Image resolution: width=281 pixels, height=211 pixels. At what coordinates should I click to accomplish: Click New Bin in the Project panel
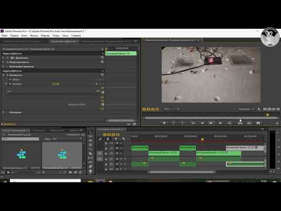pos(70,172)
